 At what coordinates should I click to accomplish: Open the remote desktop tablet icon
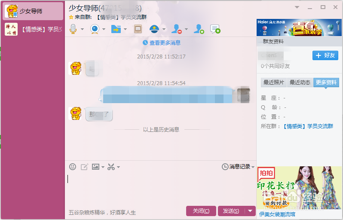[138, 29]
